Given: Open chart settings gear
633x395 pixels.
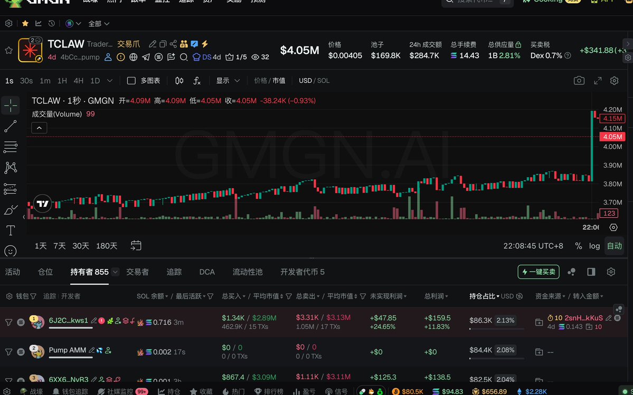Looking at the screenshot, I should click(x=615, y=81).
